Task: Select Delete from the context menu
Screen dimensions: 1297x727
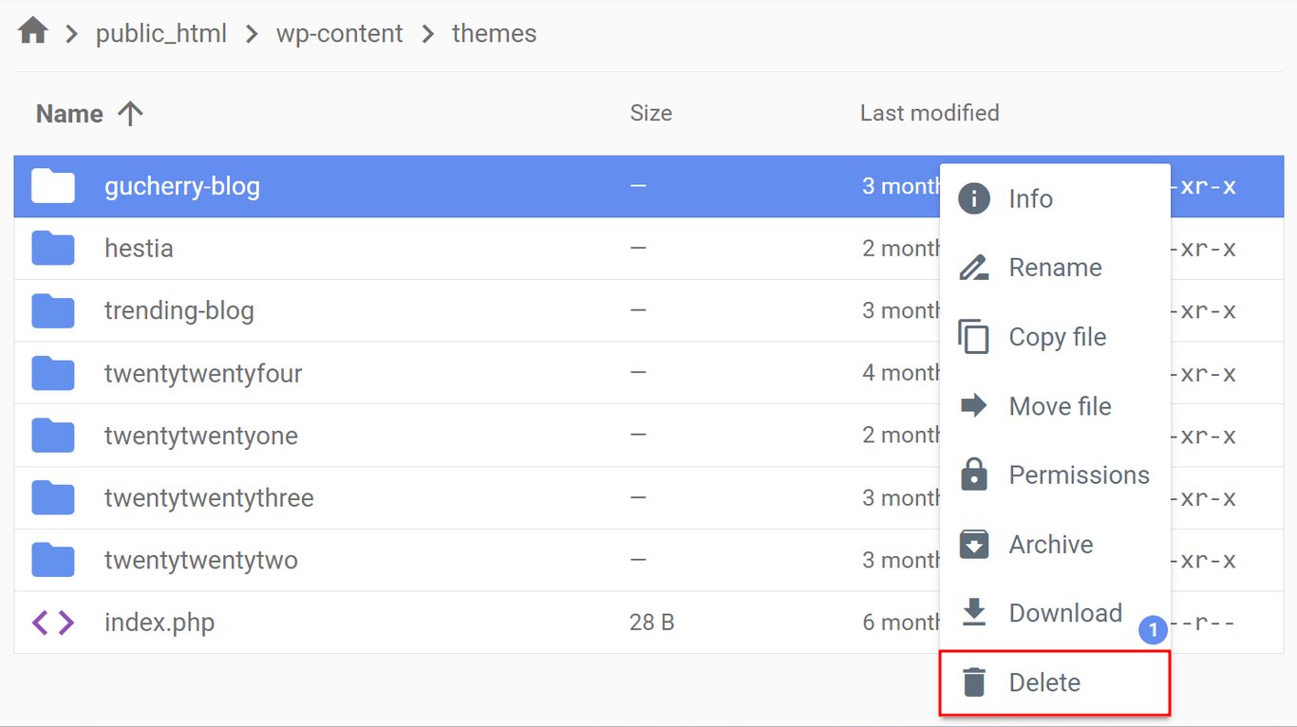Action: click(1043, 681)
